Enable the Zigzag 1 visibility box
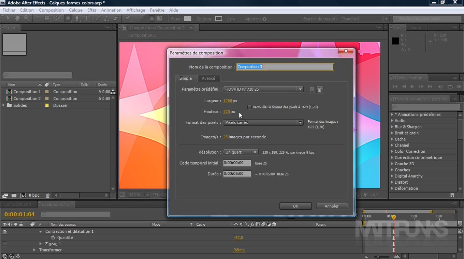 click(x=5, y=244)
